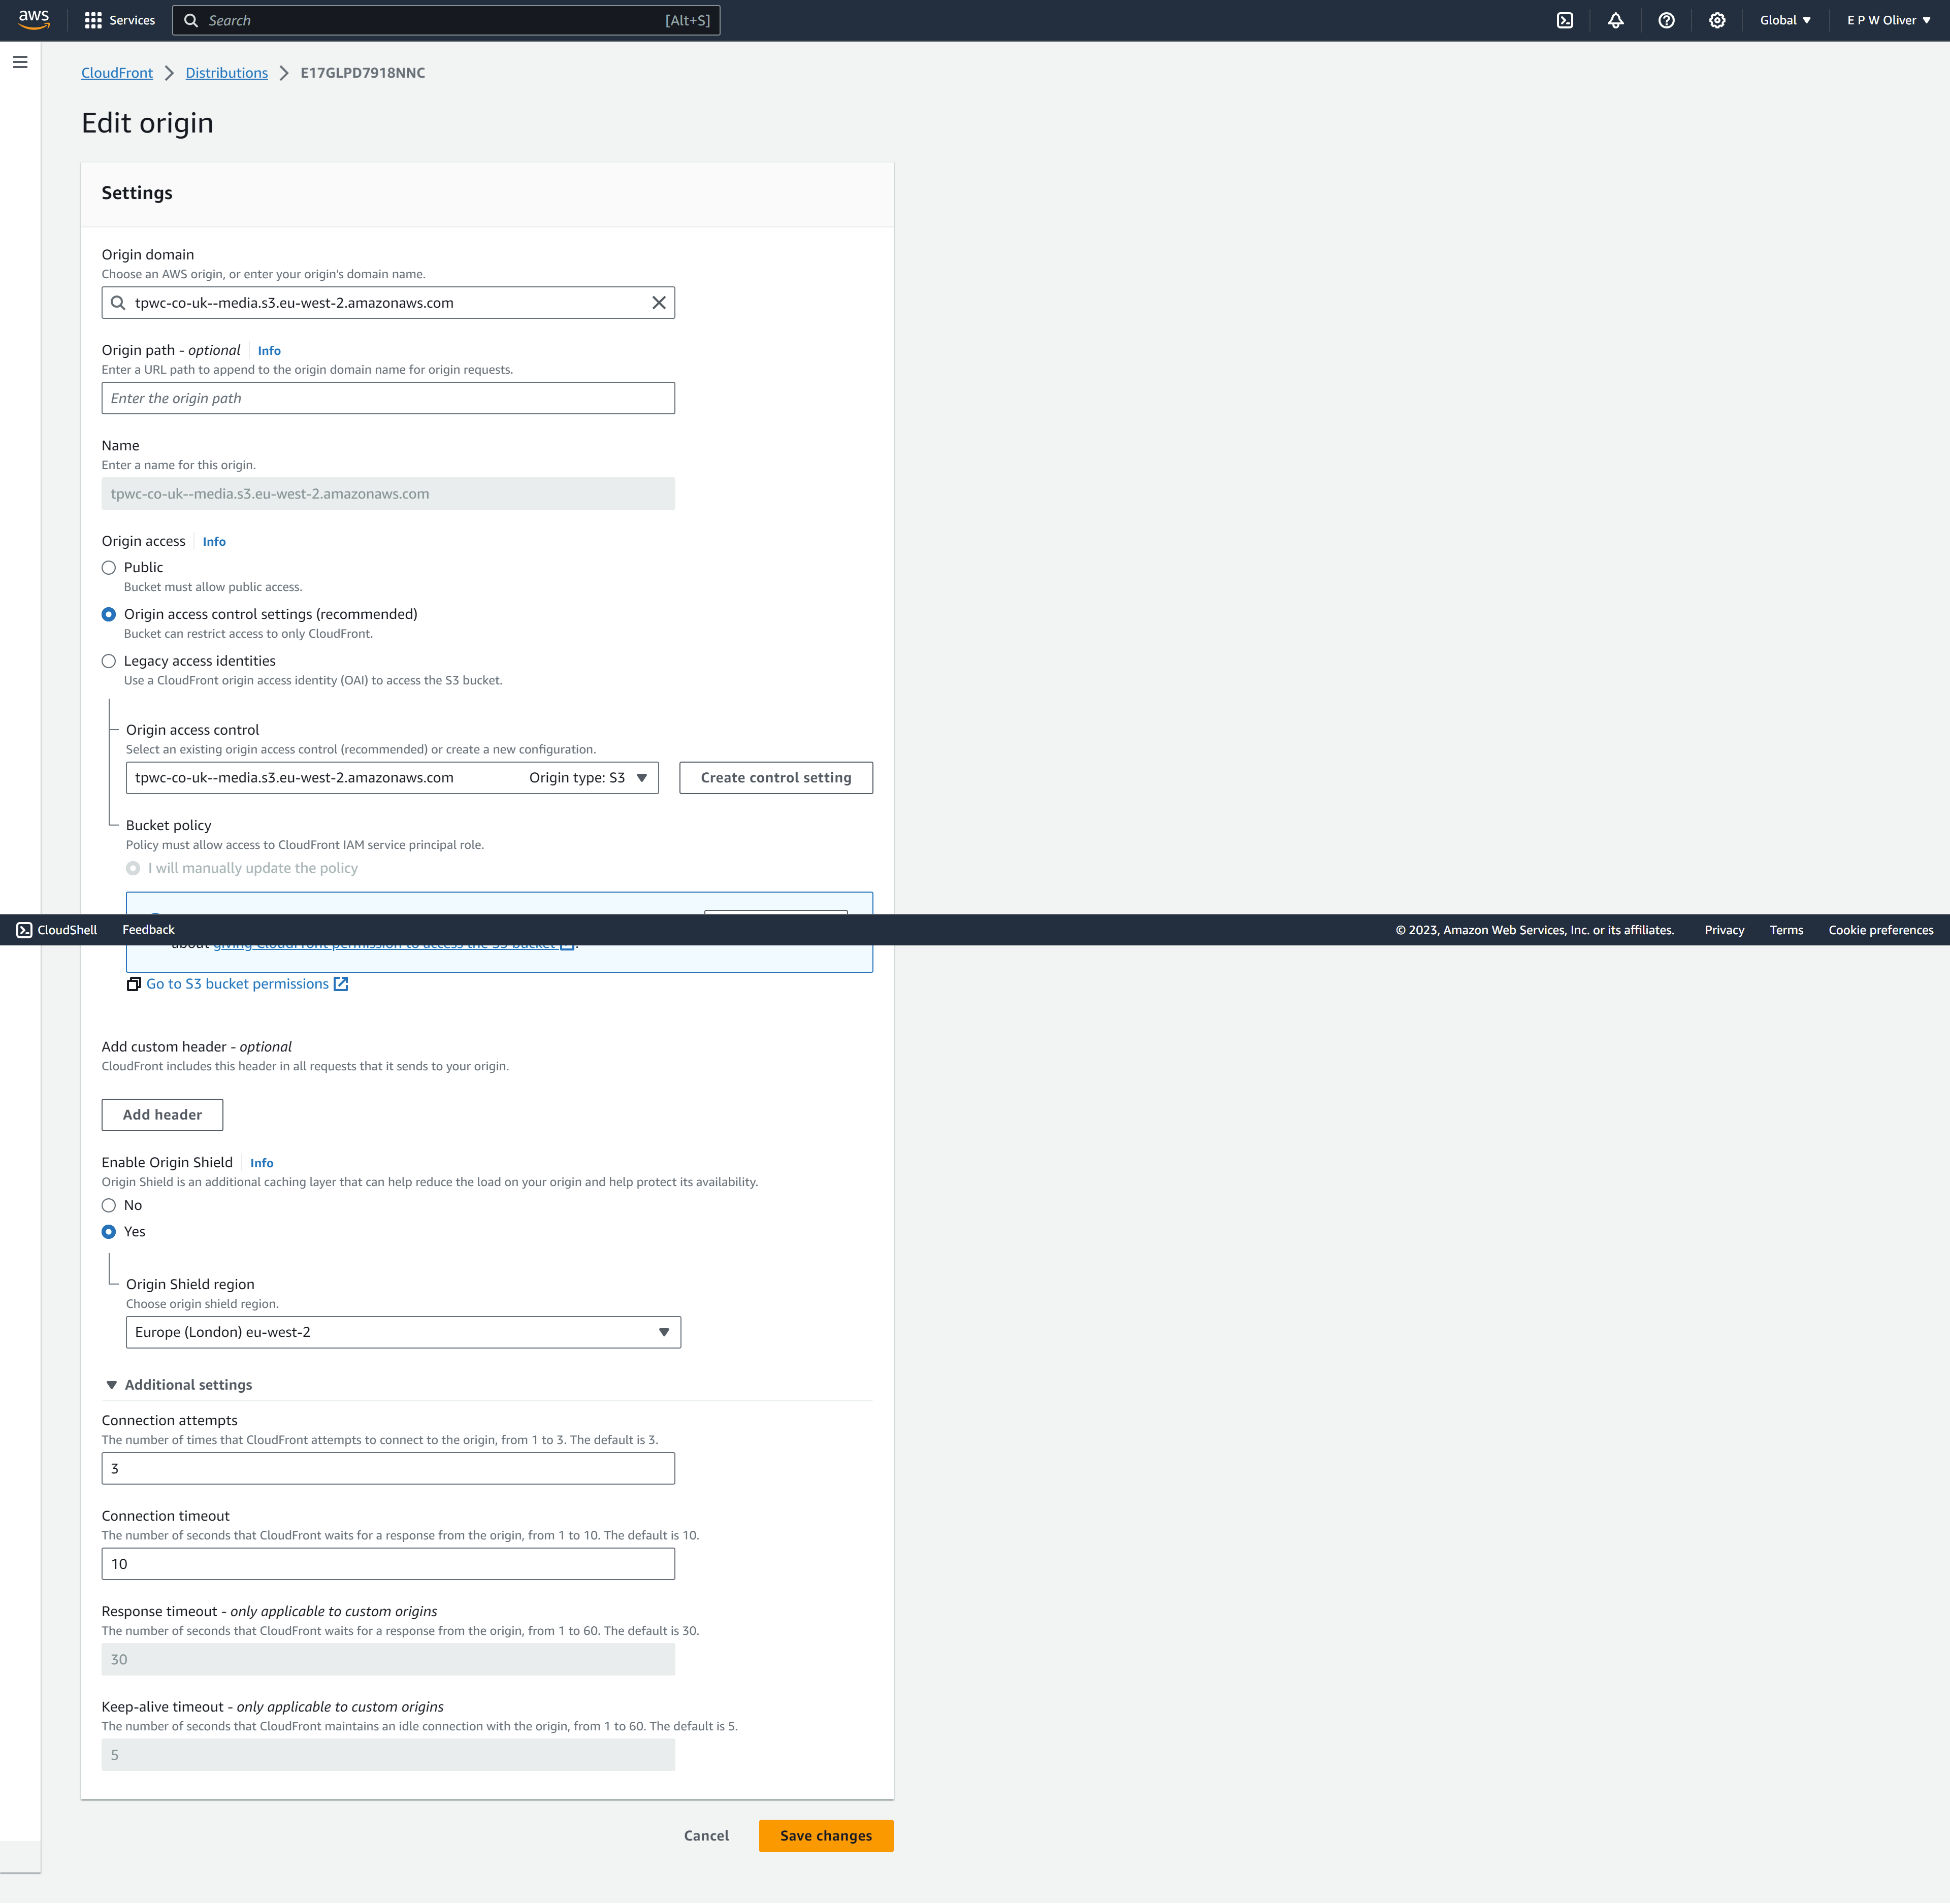Click the Name field for origin
The height and width of the screenshot is (1904, 1950).
(x=388, y=494)
